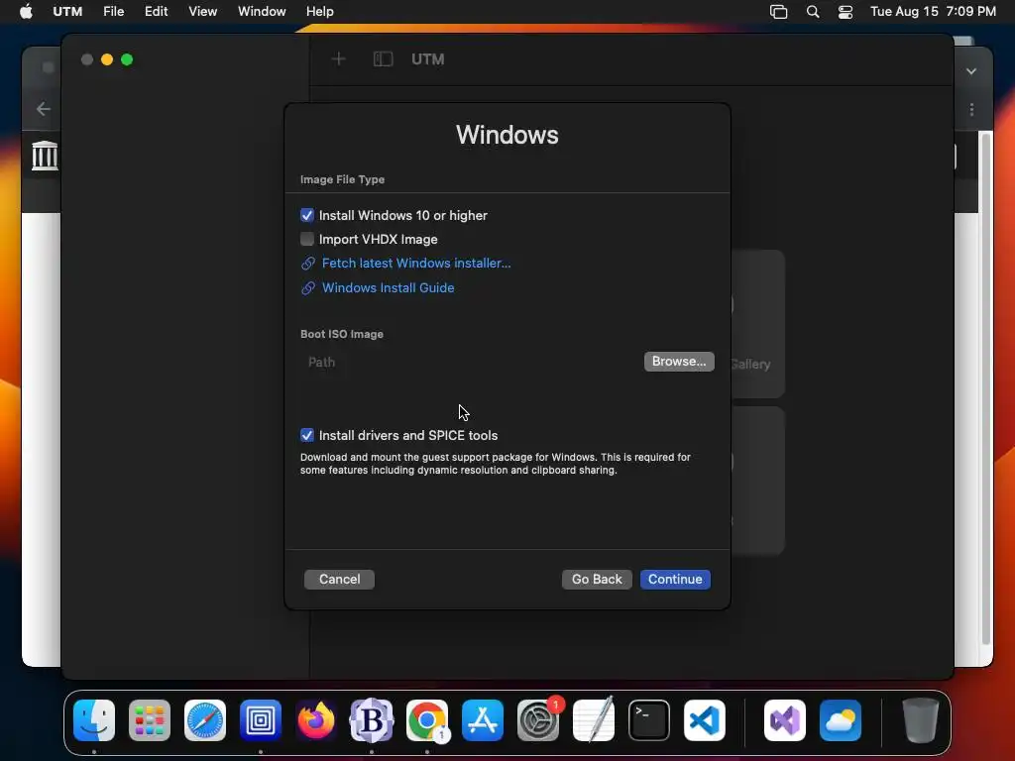The height and width of the screenshot is (761, 1015).
Task: Open TextEdit from the Dock
Action: pos(594,720)
